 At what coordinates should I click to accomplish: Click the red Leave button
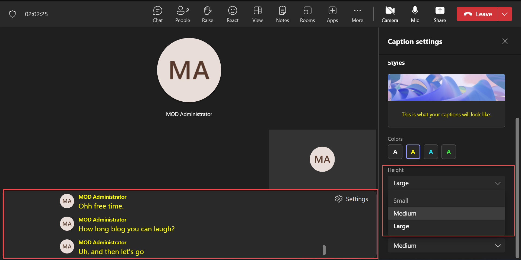477,14
